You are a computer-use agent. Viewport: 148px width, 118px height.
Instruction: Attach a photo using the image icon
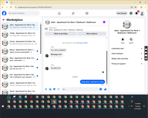pos(50,89)
